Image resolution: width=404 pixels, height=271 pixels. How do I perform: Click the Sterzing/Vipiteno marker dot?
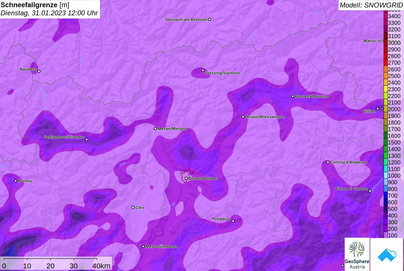(203, 70)
